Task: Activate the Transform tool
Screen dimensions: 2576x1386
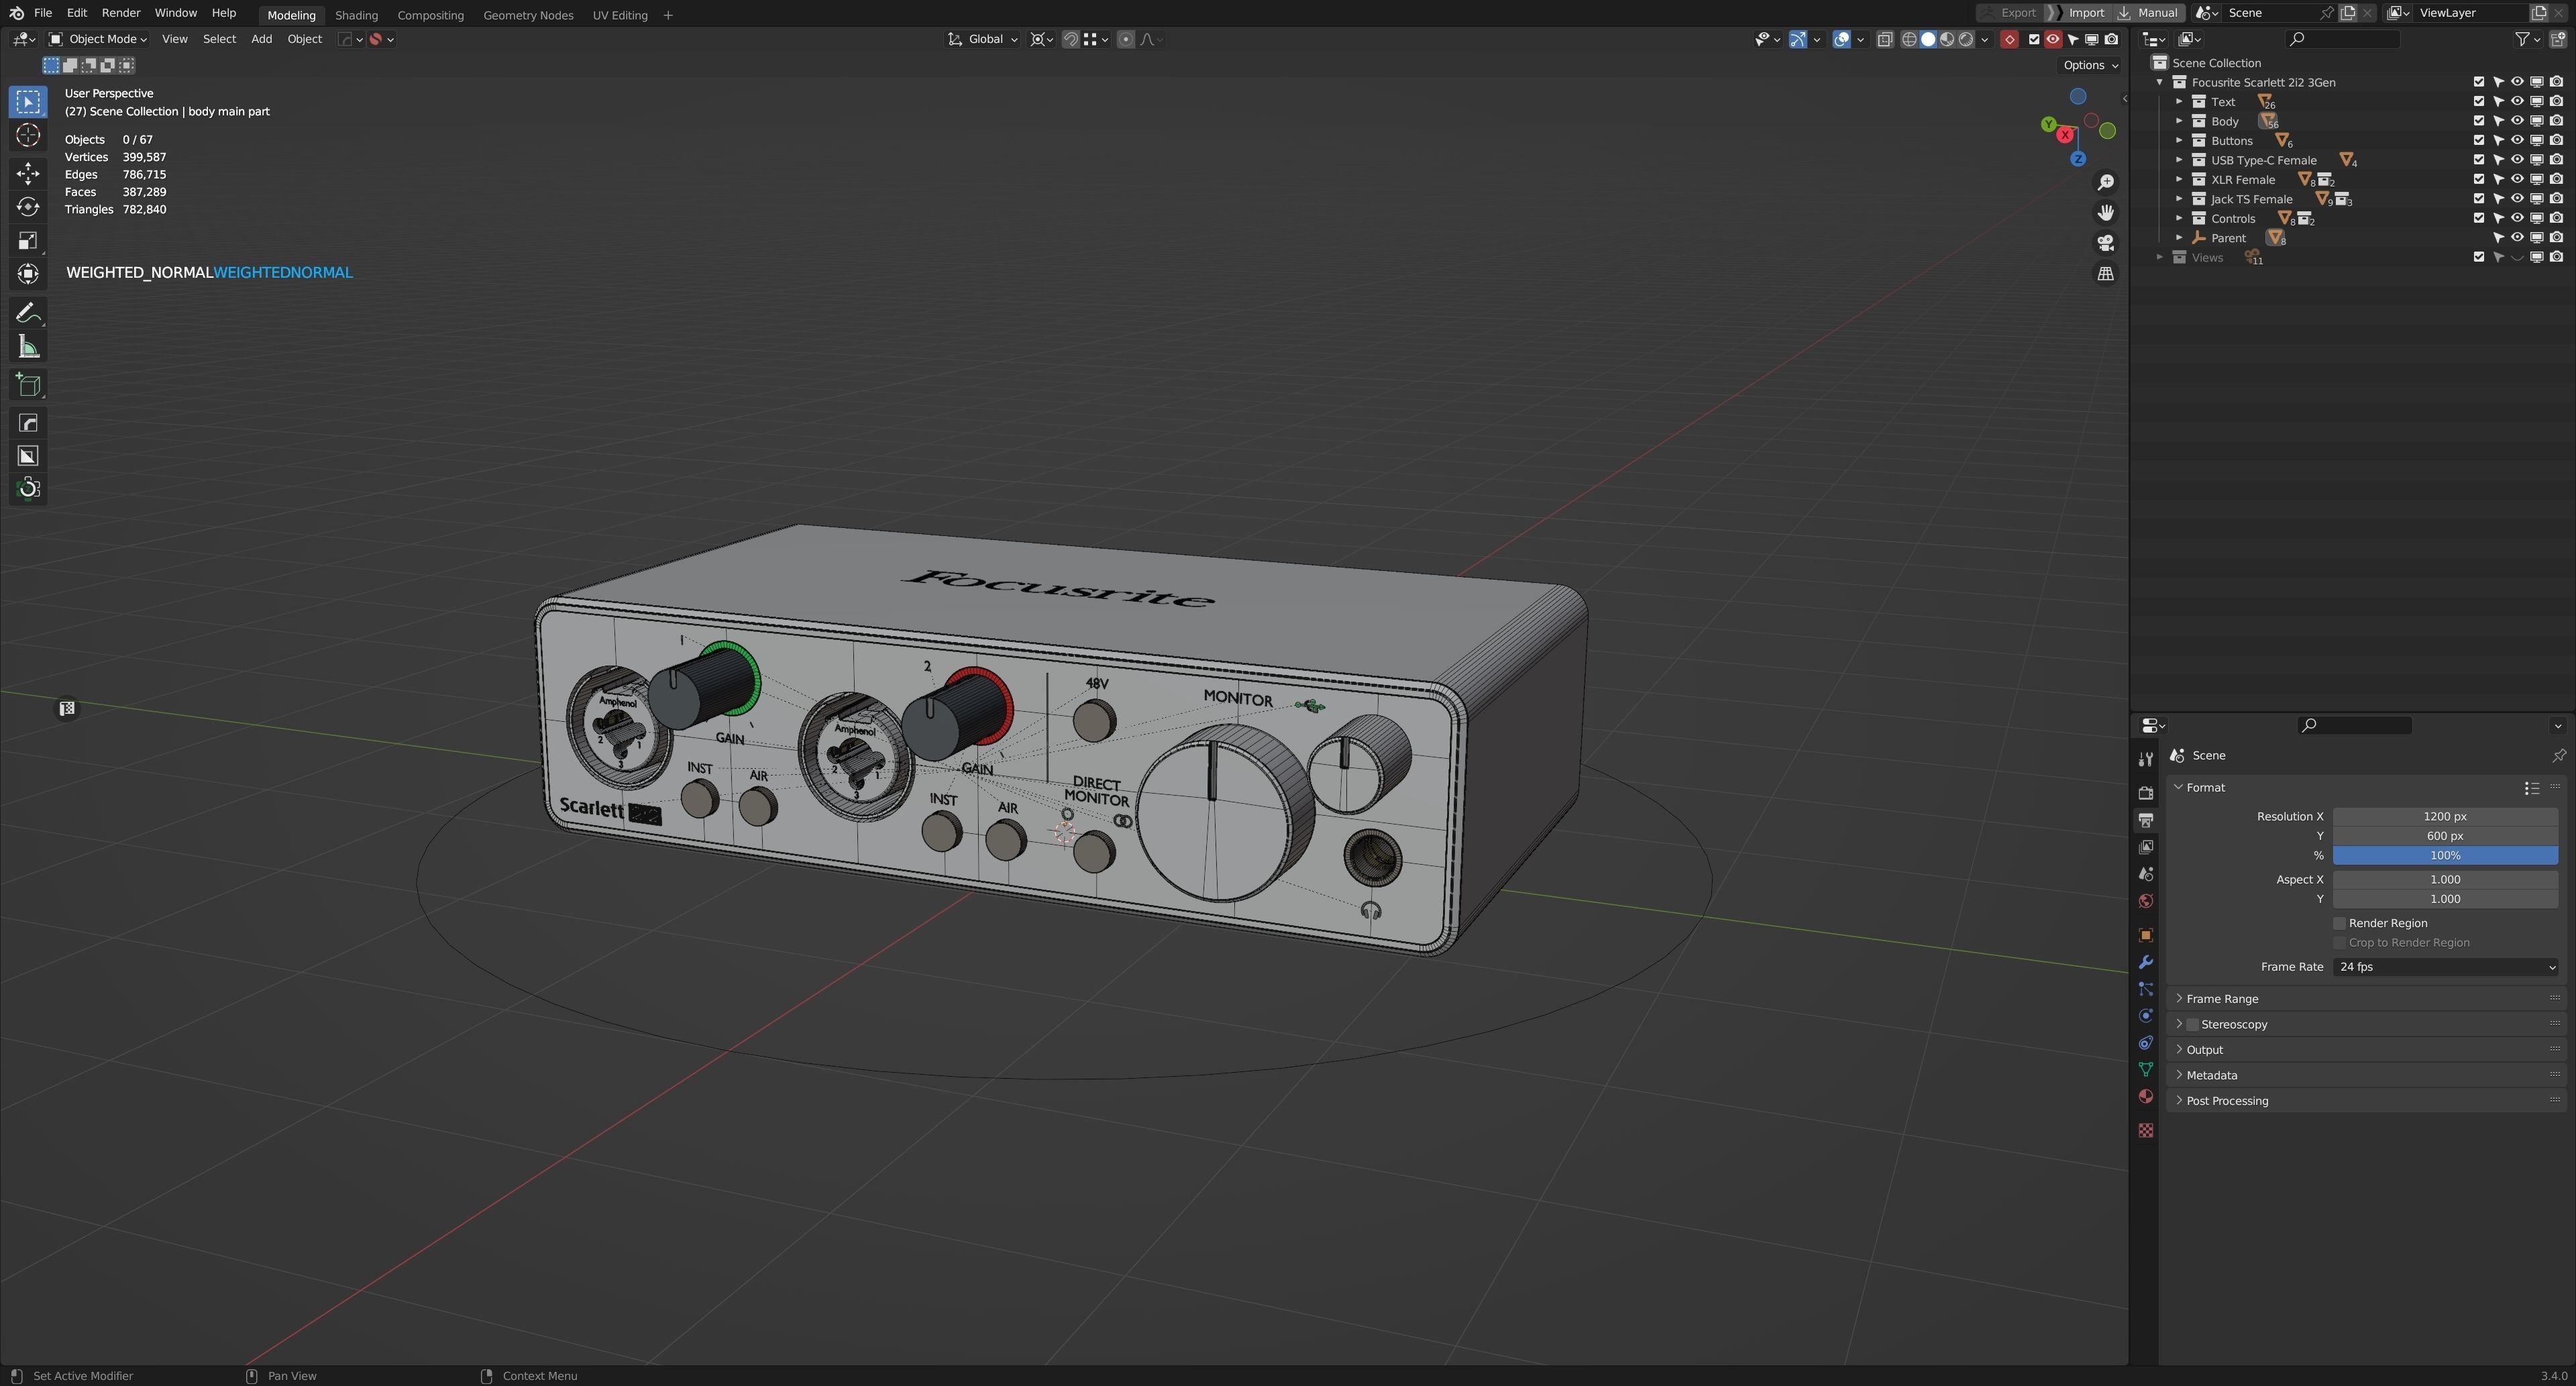Action: pos(28,274)
